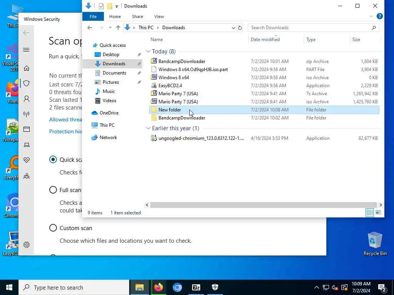
Task: Open the View ribbon tab
Action: pyautogui.click(x=159, y=17)
